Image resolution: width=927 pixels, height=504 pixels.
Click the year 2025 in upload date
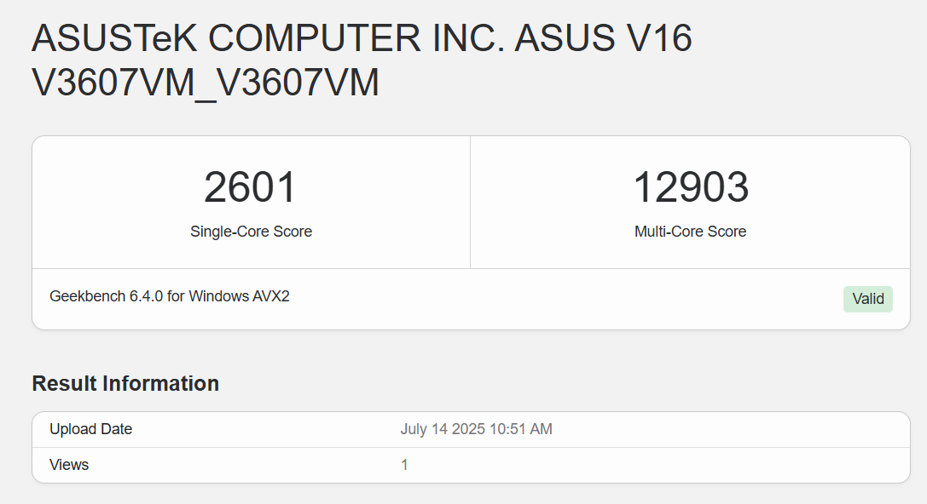coord(471,429)
